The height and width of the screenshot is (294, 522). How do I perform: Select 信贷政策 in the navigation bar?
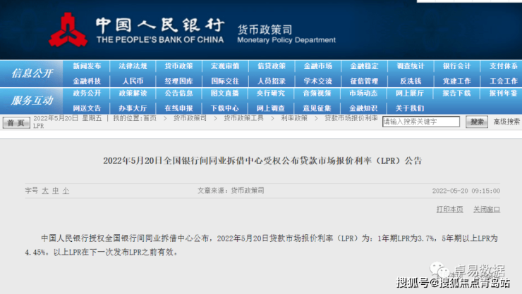pos(271,66)
